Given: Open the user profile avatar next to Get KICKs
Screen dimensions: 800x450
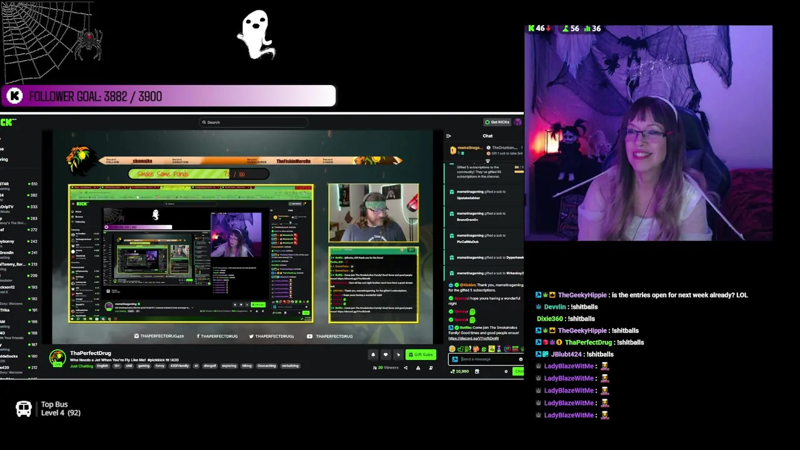Looking at the screenshot, I should pyautogui.click(x=517, y=122).
